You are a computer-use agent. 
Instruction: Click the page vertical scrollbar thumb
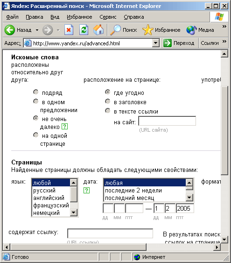(x=224, y=130)
